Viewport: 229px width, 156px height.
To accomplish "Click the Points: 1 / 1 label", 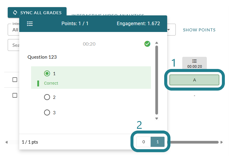I will (x=75, y=23).
